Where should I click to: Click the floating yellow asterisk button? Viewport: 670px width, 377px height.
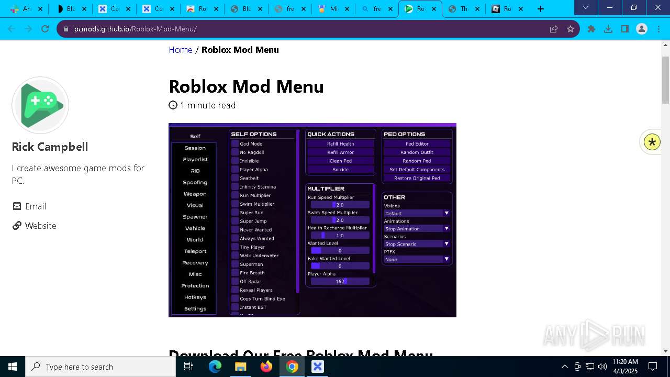pos(652,142)
